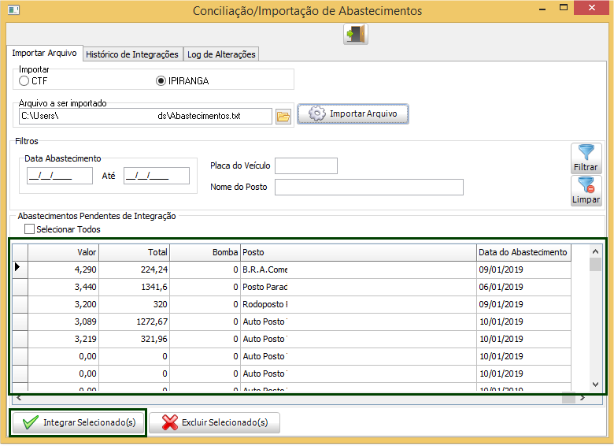Viewport: 614px width, 446px height.
Task: Check the Selecionar Todos checkbox
Action: [30, 230]
